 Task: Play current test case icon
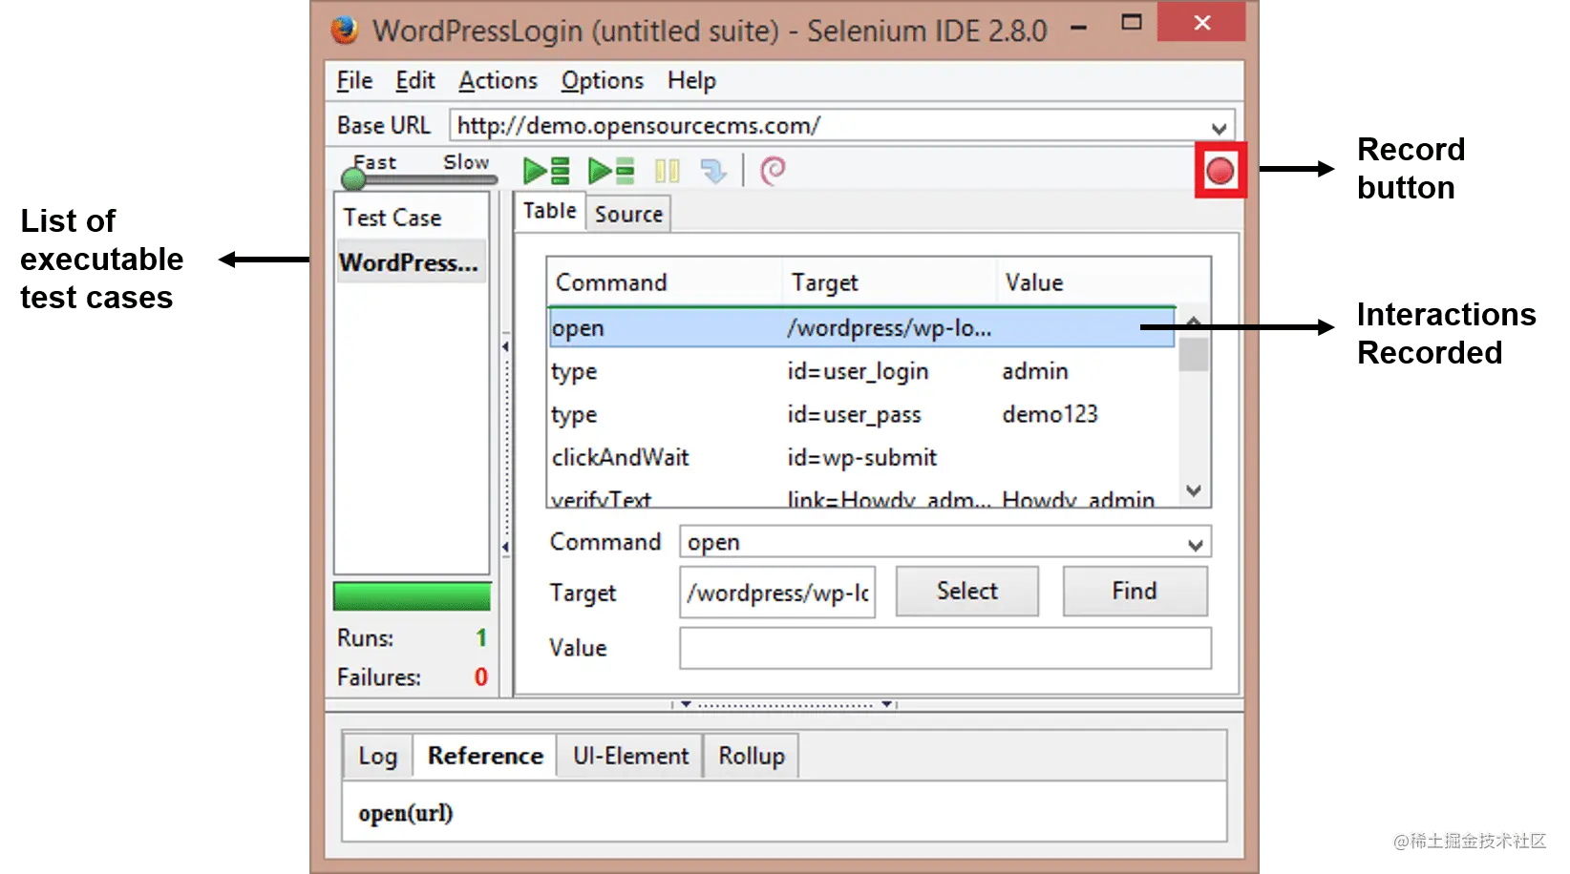click(611, 171)
